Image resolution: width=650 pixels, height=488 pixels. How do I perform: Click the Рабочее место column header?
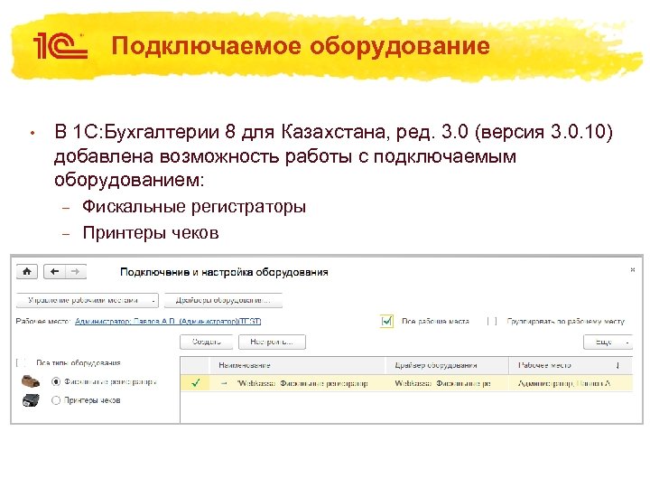point(571,365)
